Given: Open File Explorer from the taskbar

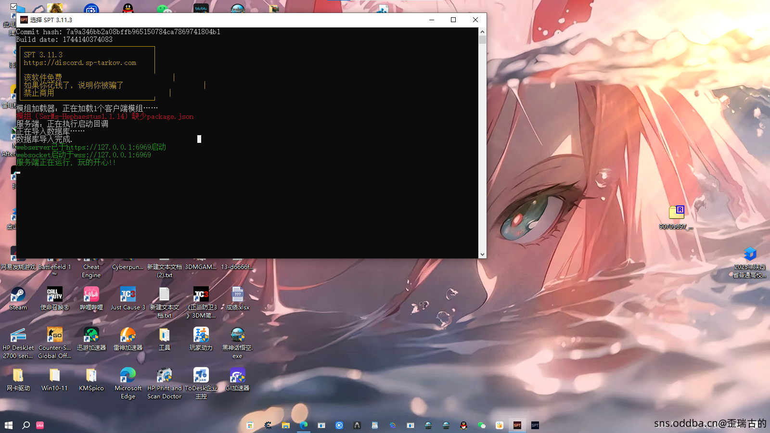Looking at the screenshot, I should (286, 425).
